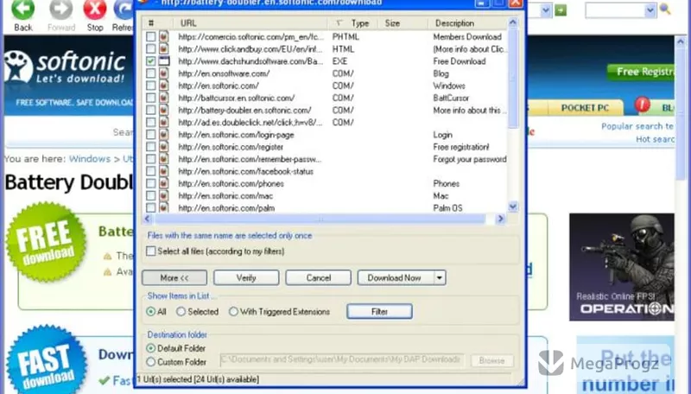
Task: Click file icon for en.onsoftware.com row
Action: pos(163,73)
